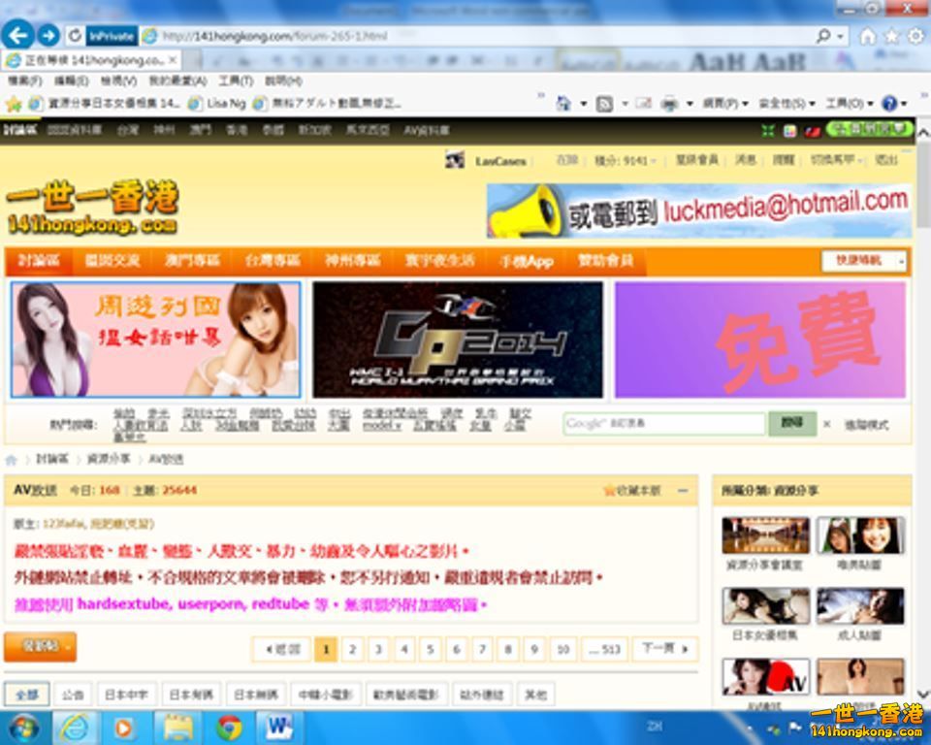The width and height of the screenshot is (931, 745).
Task: Open the 檔案(F) File menu
Action: (x=23, y=81)
